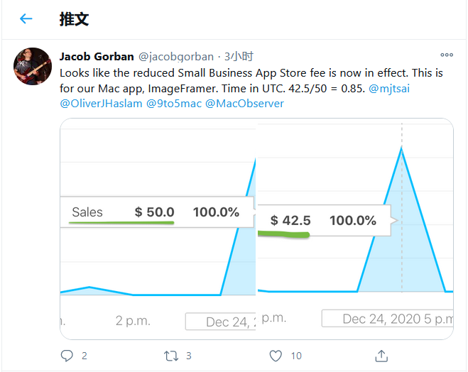468x372 pixels.
Task: Click the retweet count number 3
Action: click(189, 356)
